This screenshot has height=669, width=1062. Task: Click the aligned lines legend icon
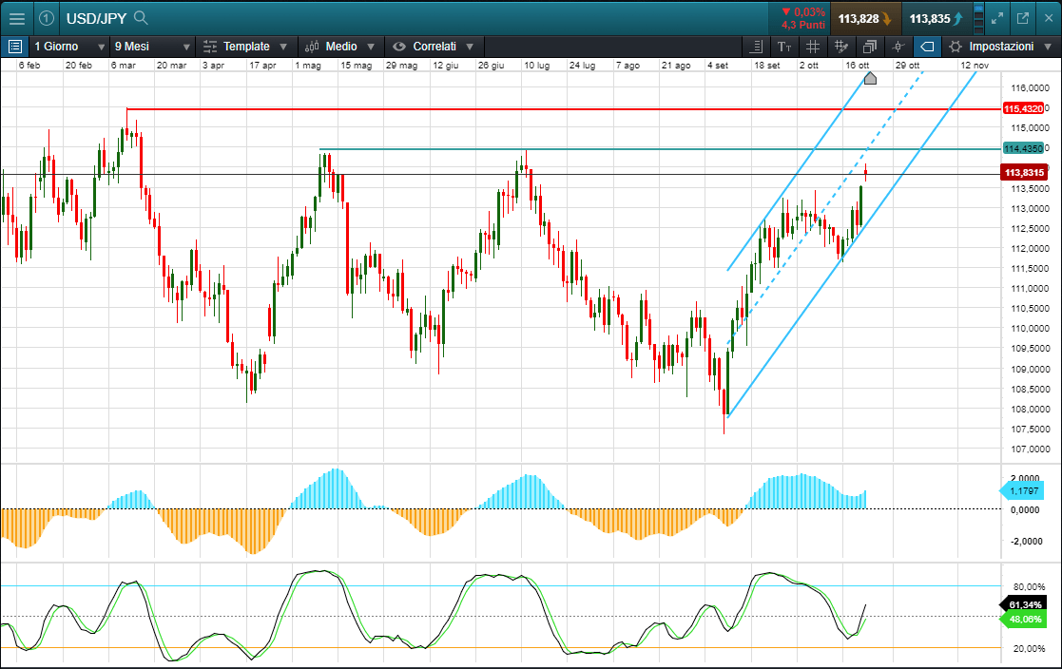tap(757, 46)
